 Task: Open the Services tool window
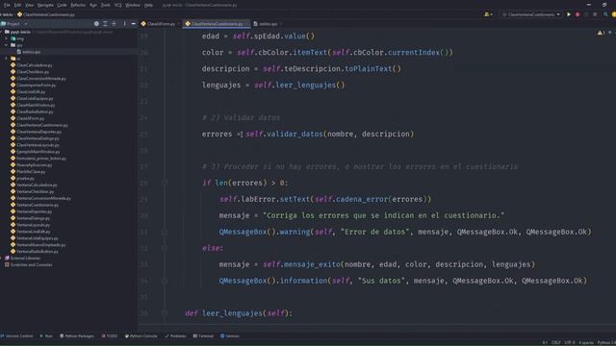coord(230,336)
